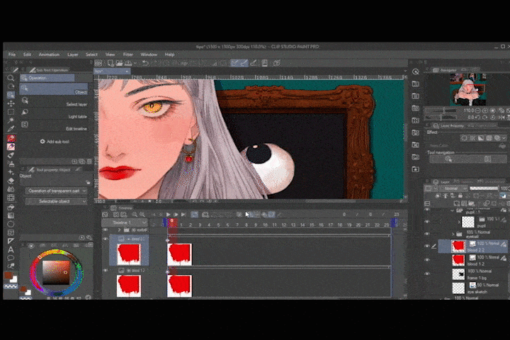Open the Animation menu
Viewport: 510px width, 340px height.
click(49, 55)
